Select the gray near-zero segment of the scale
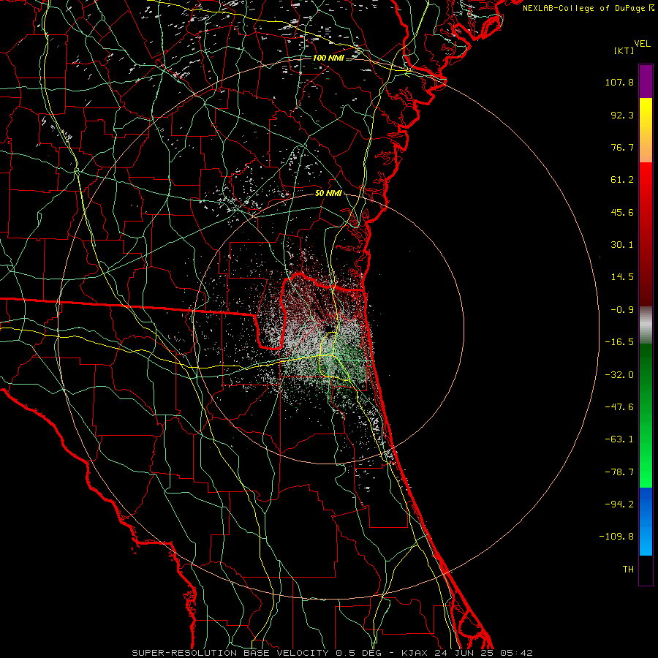658x658 pixels. pyautogui.click(x=646, y=325)
